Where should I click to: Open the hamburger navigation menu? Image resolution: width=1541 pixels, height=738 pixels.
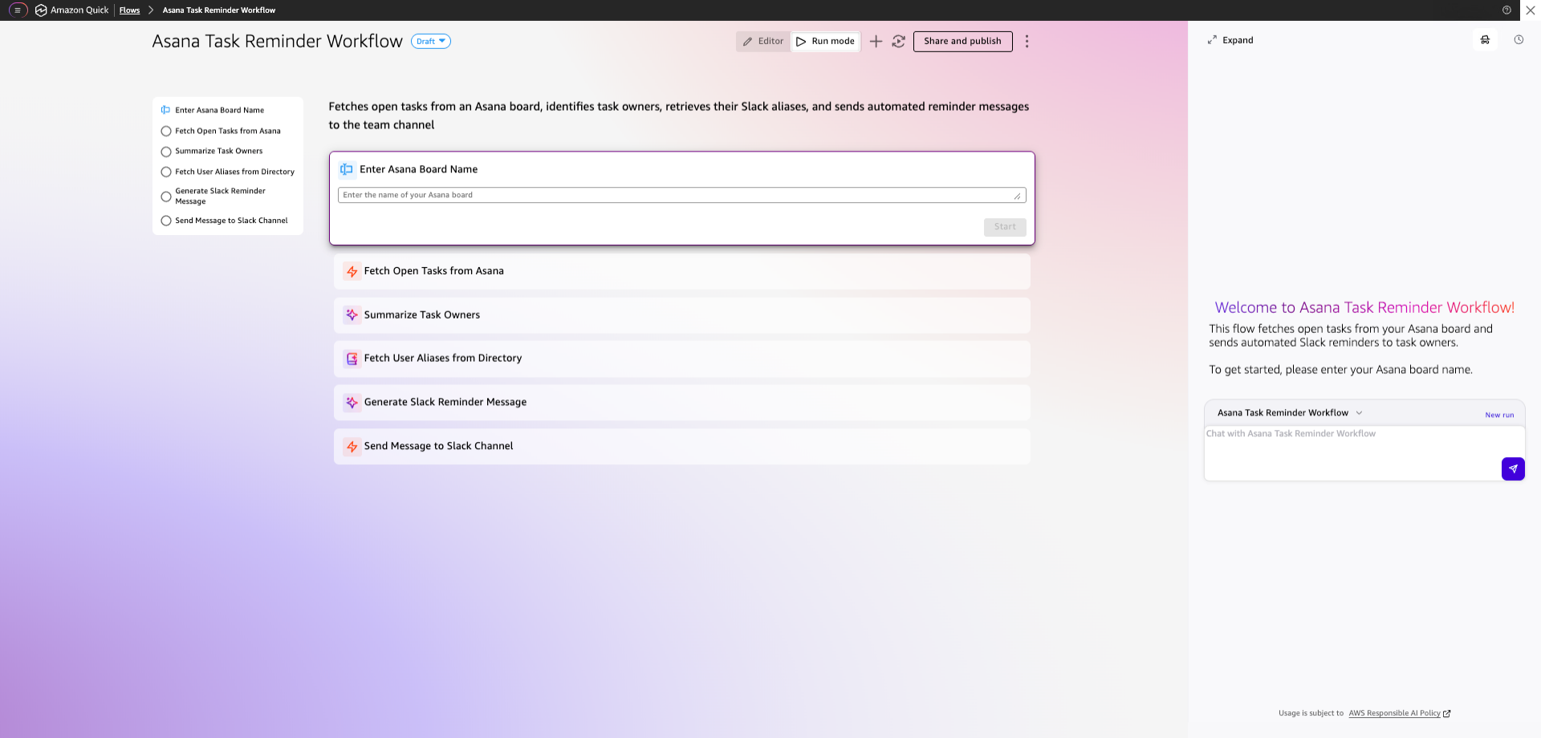point(18,10)
